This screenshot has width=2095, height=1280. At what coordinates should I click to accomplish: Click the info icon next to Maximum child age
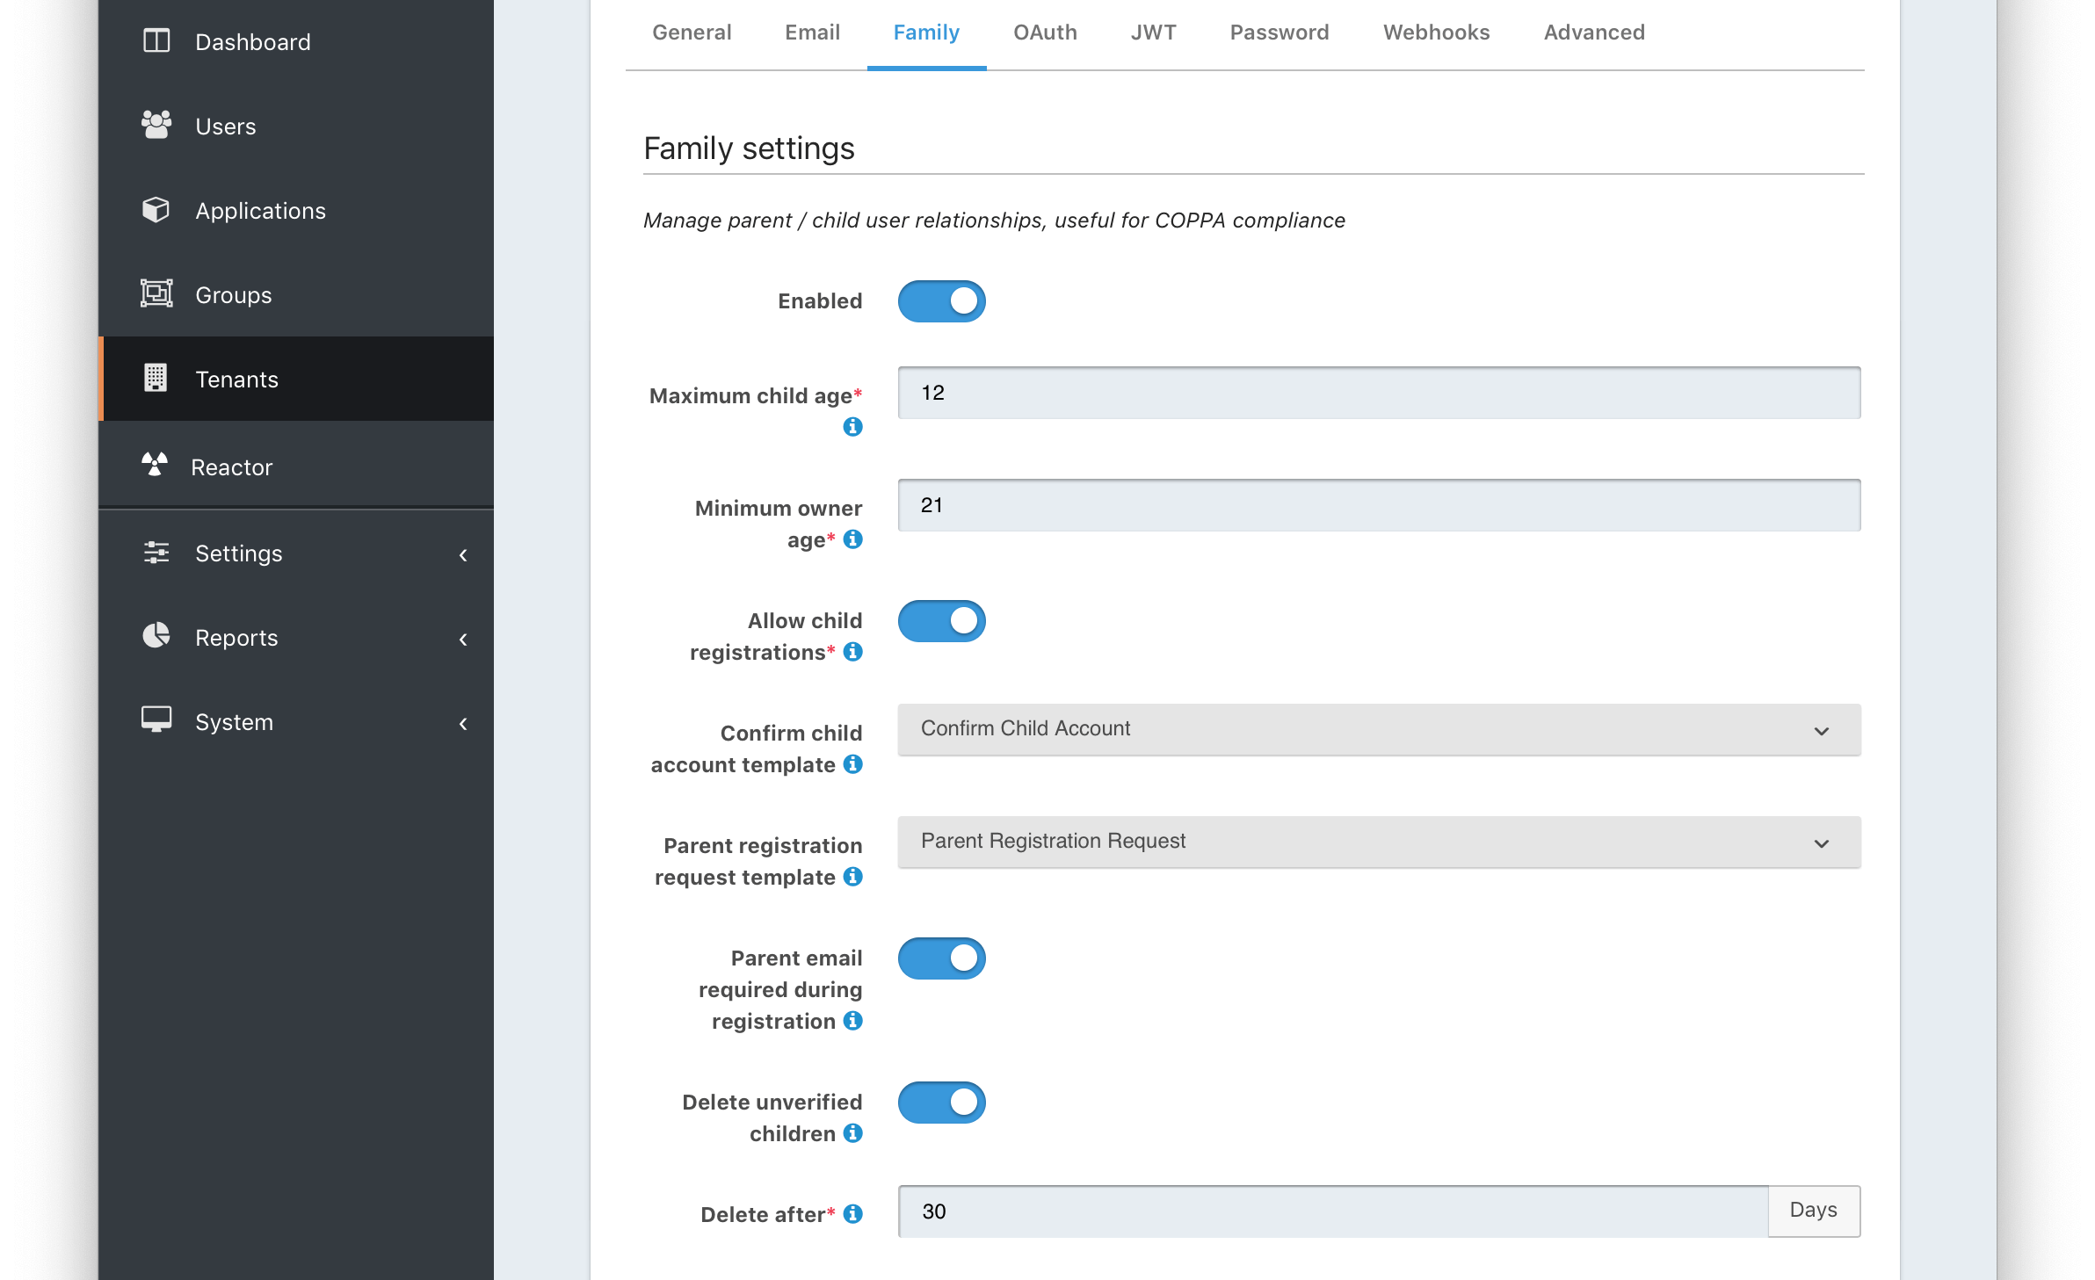[x=849, y=428]
